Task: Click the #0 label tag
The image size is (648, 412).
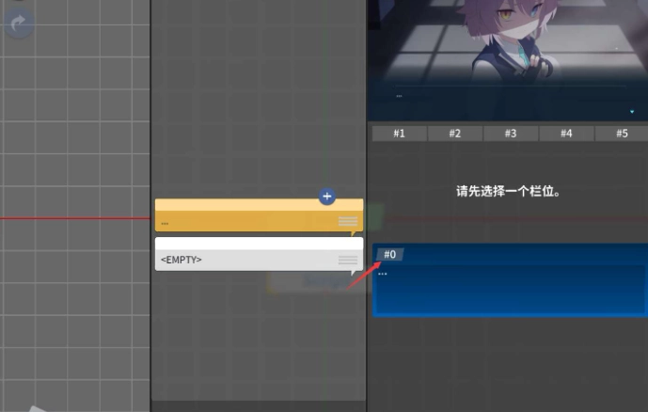Action: coord(390,254)
